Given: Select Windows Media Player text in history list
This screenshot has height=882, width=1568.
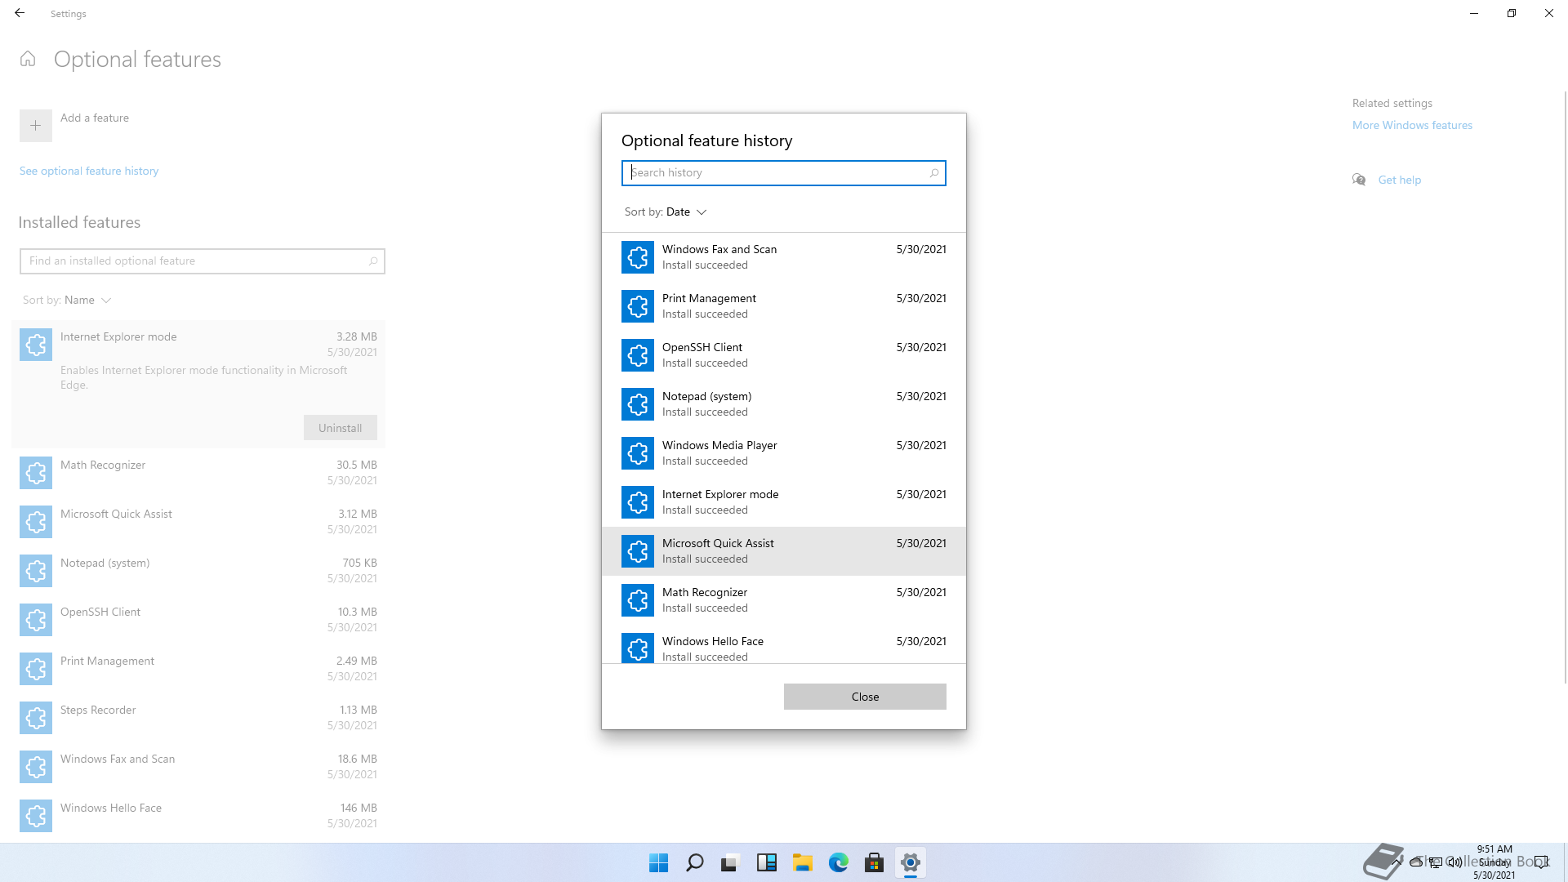Looking at the screenshot, I should click(x=719, y=445).
